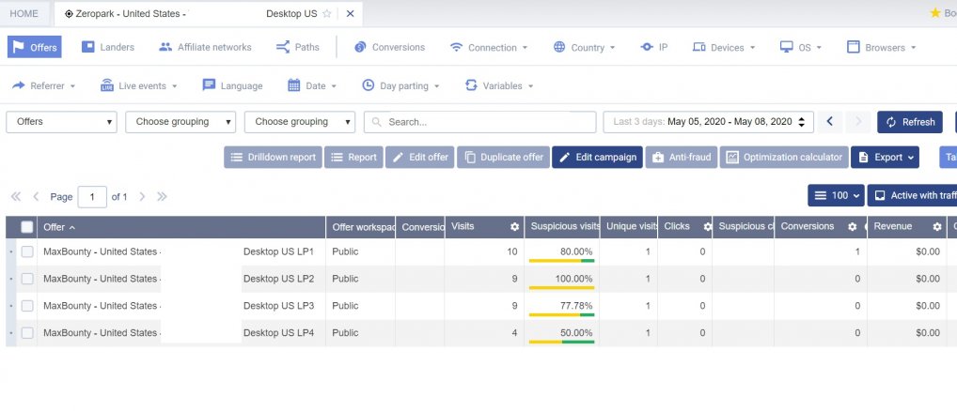Click the Edit campaign button

[598, 157]
